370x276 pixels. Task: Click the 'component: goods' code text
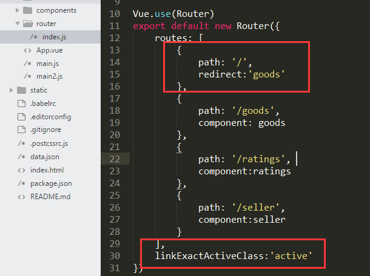coord(241,123)
